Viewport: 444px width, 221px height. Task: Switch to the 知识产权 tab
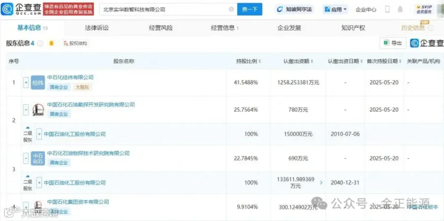tap(353, 28)
